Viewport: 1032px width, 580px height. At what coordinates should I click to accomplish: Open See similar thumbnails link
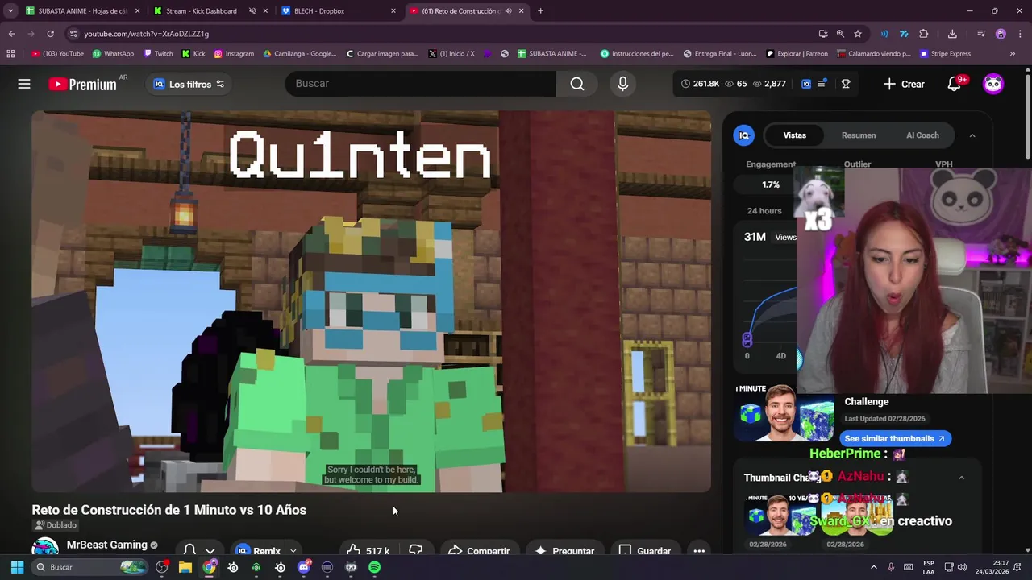click(895, 439)
